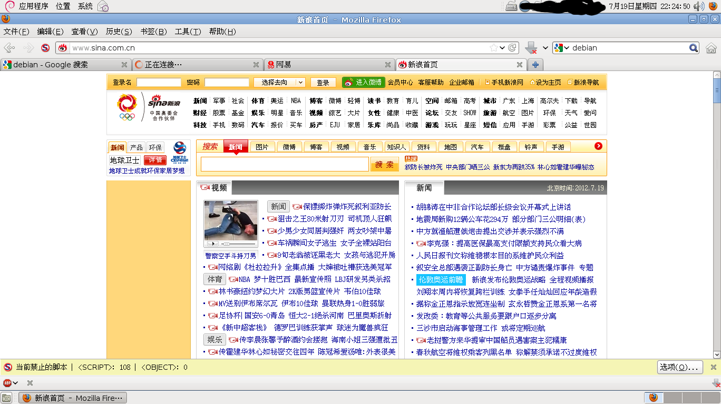This screenshot has height=404, width=721.
Task: Close the 正在连接 tab
Action: click(x=256, y=65)
